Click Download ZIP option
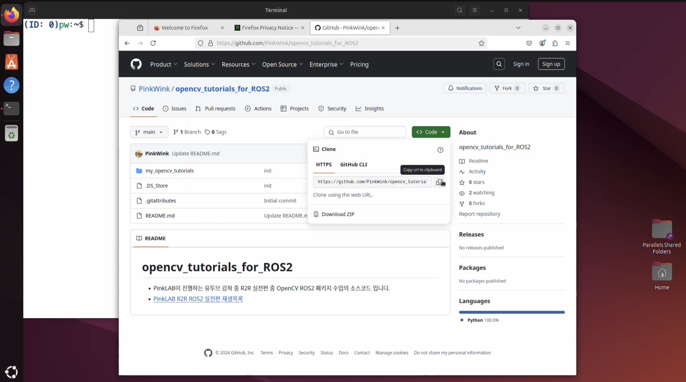This screenshot has height=382, width=686. 338,214
